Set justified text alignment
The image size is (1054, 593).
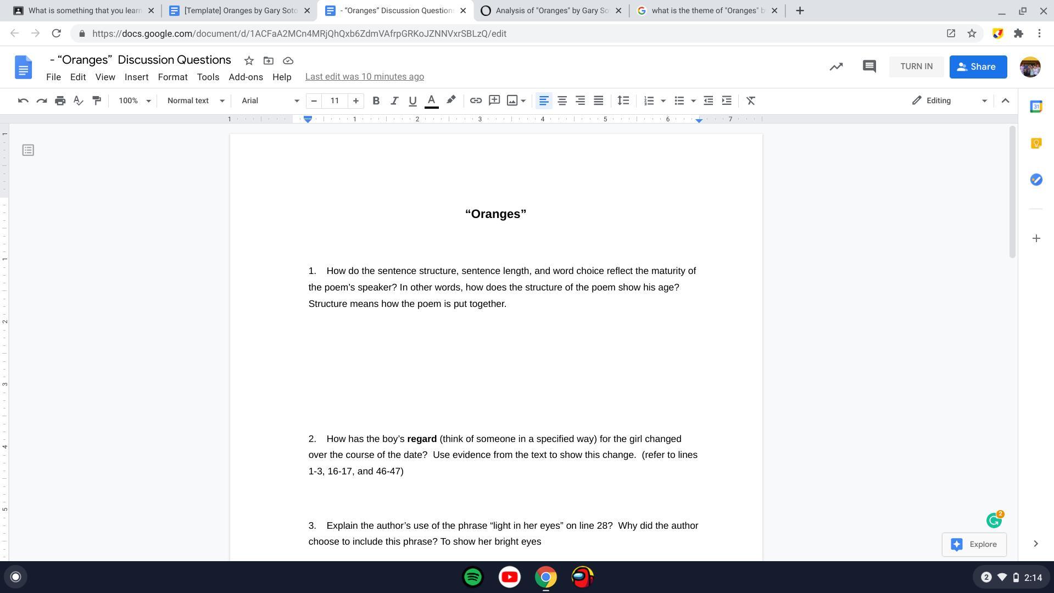coord(599,100)
